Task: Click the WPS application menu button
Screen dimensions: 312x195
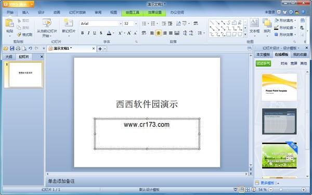Action: 18,4
